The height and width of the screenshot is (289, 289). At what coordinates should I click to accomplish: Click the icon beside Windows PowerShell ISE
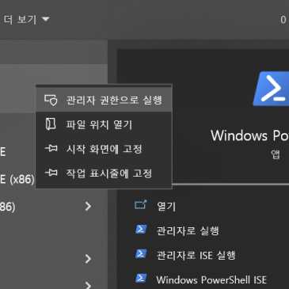click(x=141, y=279)
